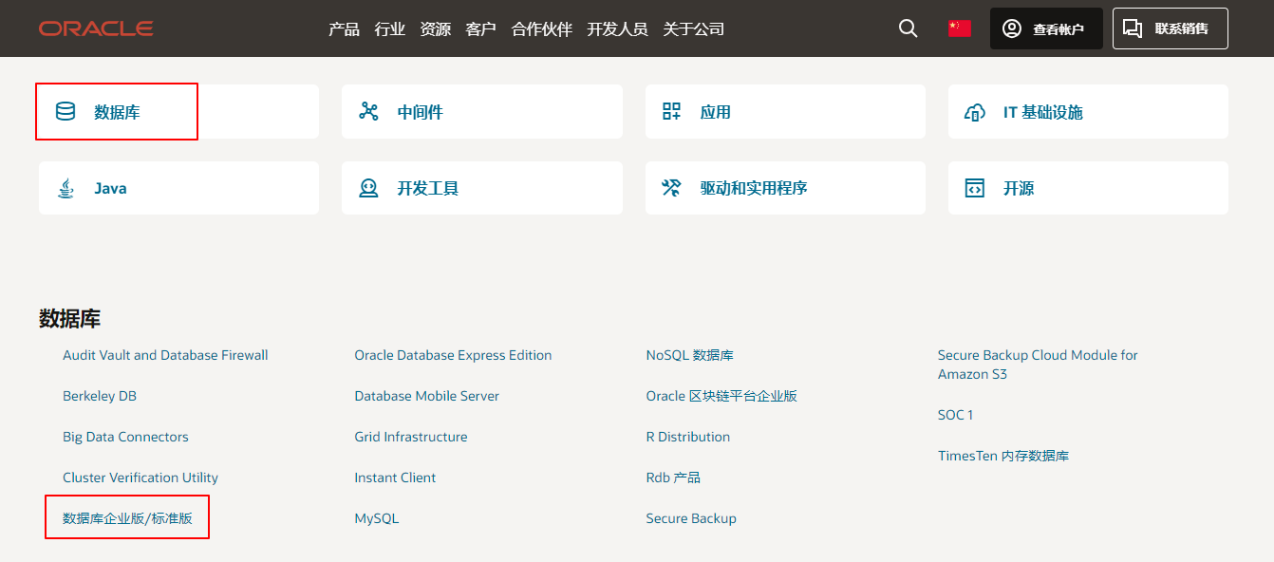The height and width of the screenshot is (562, 1274).
Task: Open the 合作伙伴 menu
Action: 541,29
